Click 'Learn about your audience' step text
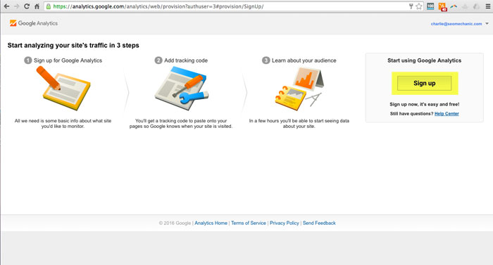This screenshot has height=265, width=493. tap(304, 60)
